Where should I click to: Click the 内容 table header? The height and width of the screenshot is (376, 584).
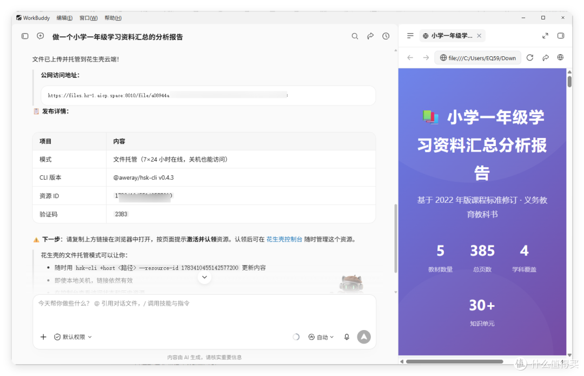pyautogui.click(x=119, y=141)
